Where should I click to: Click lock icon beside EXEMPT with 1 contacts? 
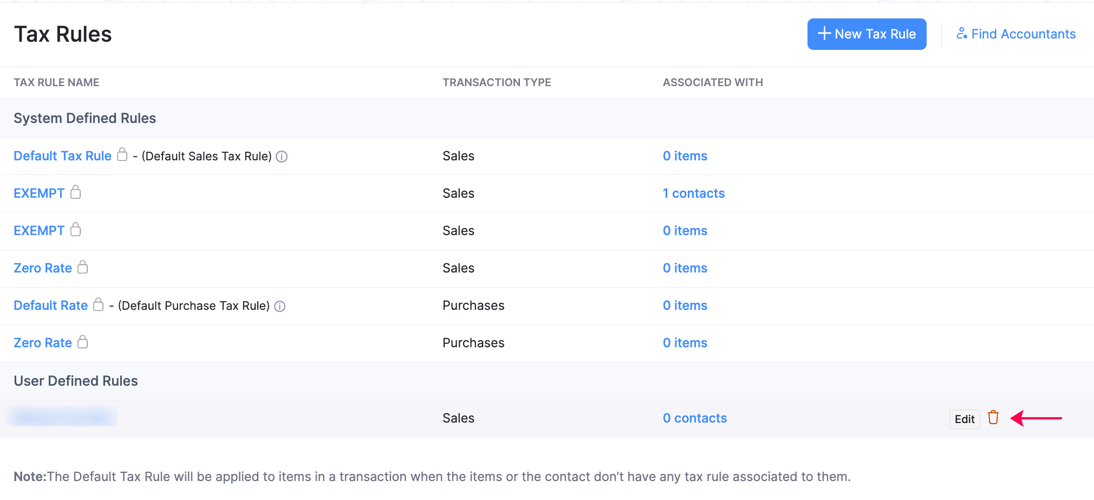click(76, 192)
